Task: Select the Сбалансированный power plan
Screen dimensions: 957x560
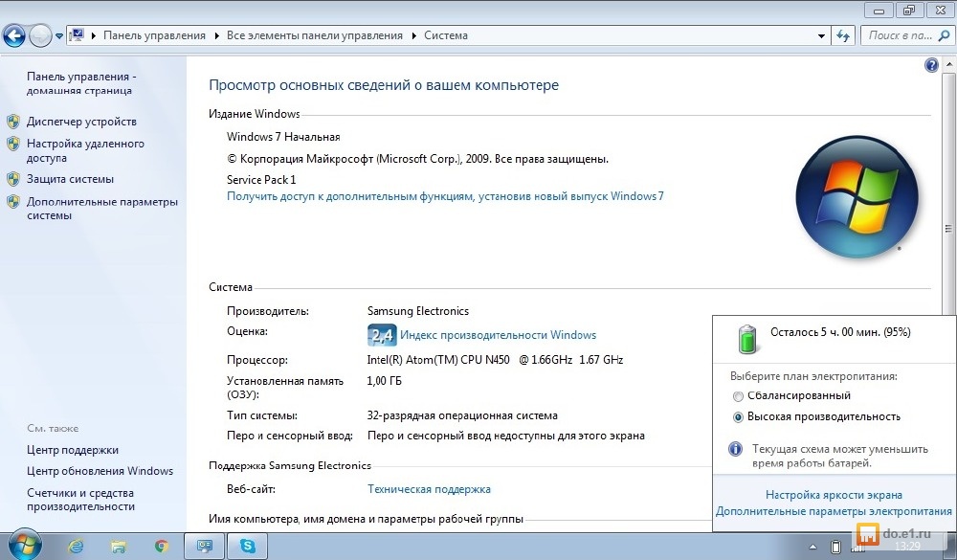Action: tap(790, 395)
